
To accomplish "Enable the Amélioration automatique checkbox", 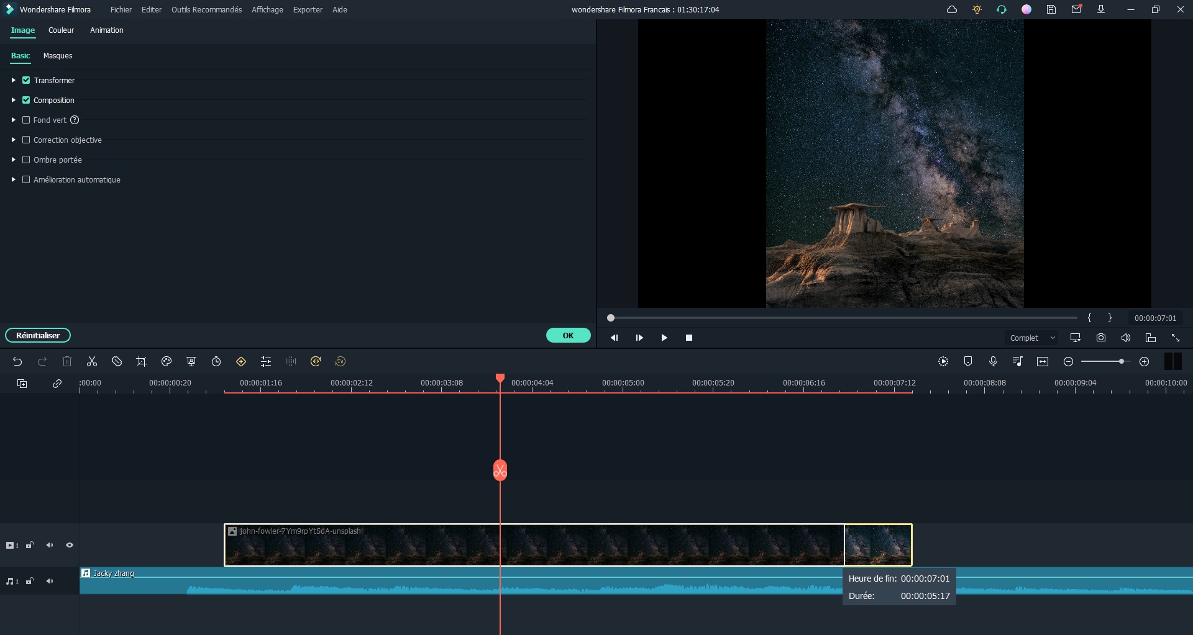I will [26, 179].
